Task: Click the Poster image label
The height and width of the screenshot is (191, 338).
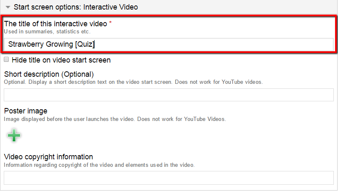Action: point(26,111)
